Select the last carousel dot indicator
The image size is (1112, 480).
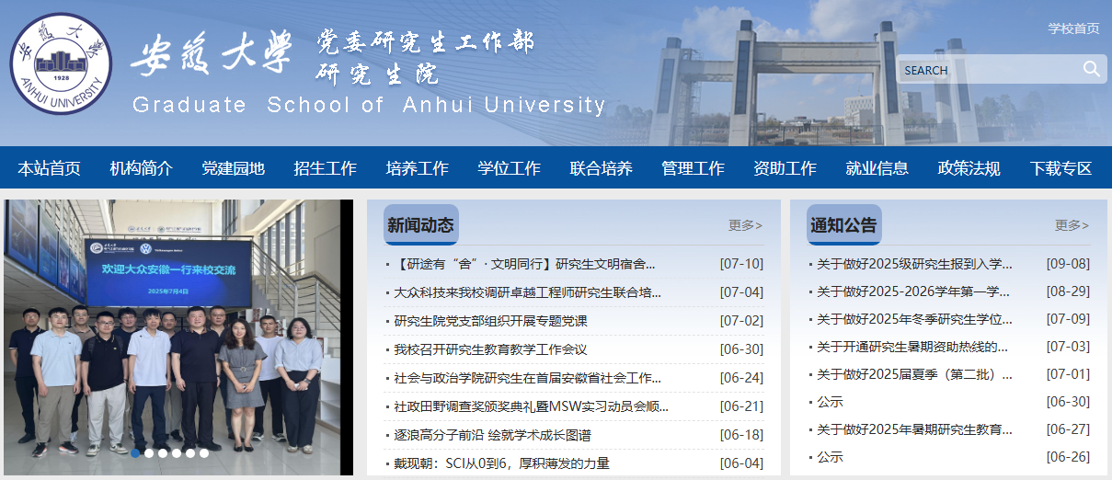(204, 453)
